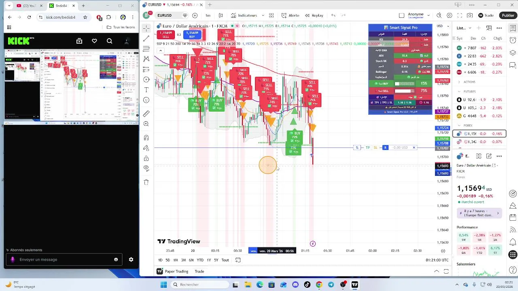The width and height of the screenshot is (518, 291).
Task: Select the 3M time range tab
Action: coord(183,260)
